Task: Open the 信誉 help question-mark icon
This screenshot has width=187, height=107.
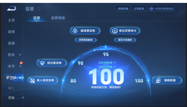Action: 39,9
